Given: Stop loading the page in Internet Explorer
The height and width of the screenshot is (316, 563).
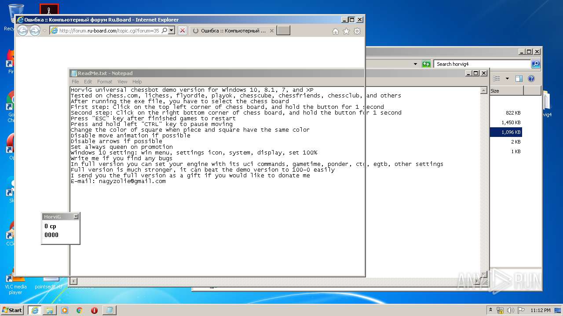Looking at the screenshot, I should tap(182, 31).
